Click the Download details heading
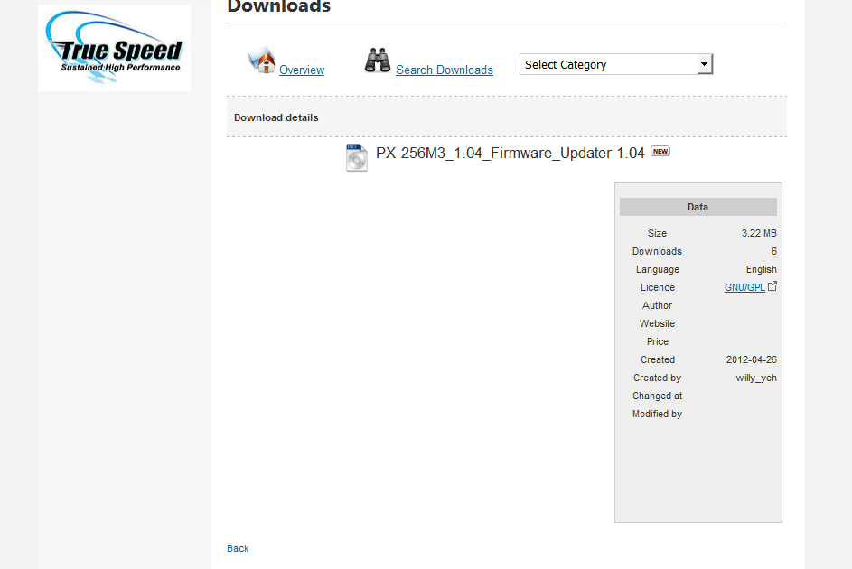 276,117
